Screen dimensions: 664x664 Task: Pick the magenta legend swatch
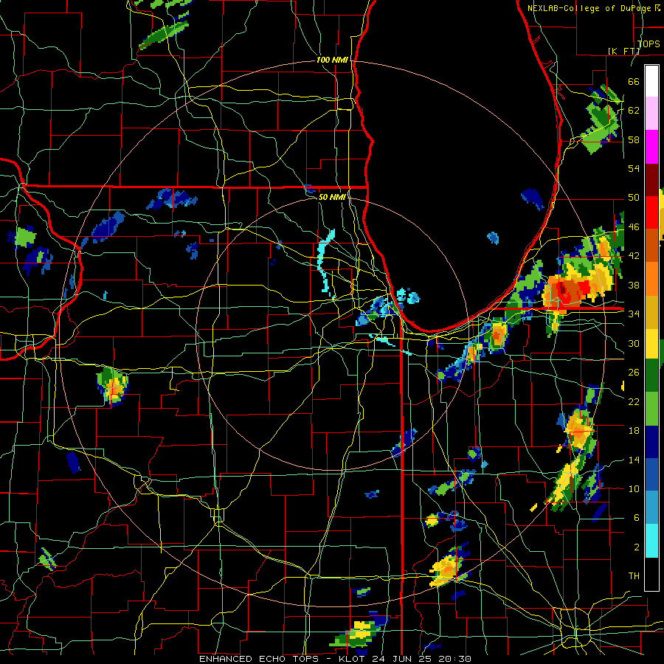tap(651, 147)
